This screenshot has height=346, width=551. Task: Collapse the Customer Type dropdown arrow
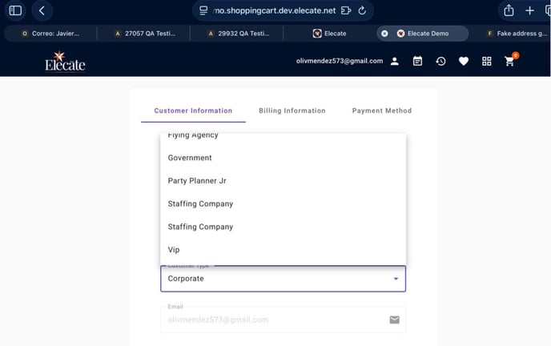[x=396, y=279]
